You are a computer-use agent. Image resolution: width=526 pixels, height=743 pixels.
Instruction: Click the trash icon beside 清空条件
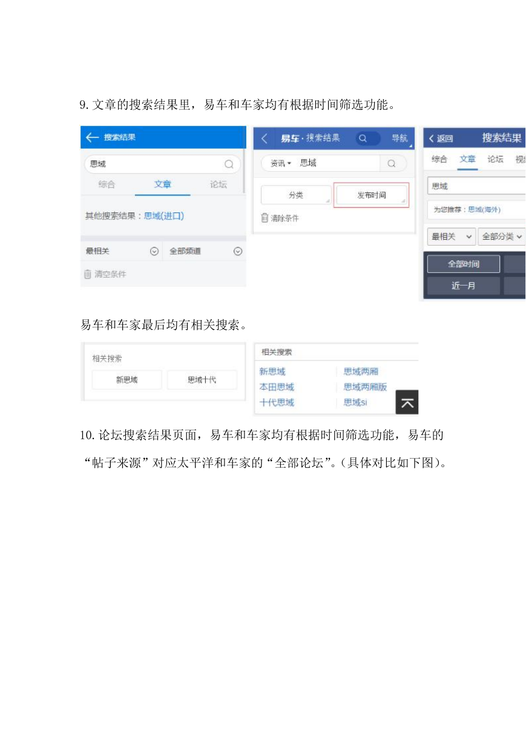[88, 274]
